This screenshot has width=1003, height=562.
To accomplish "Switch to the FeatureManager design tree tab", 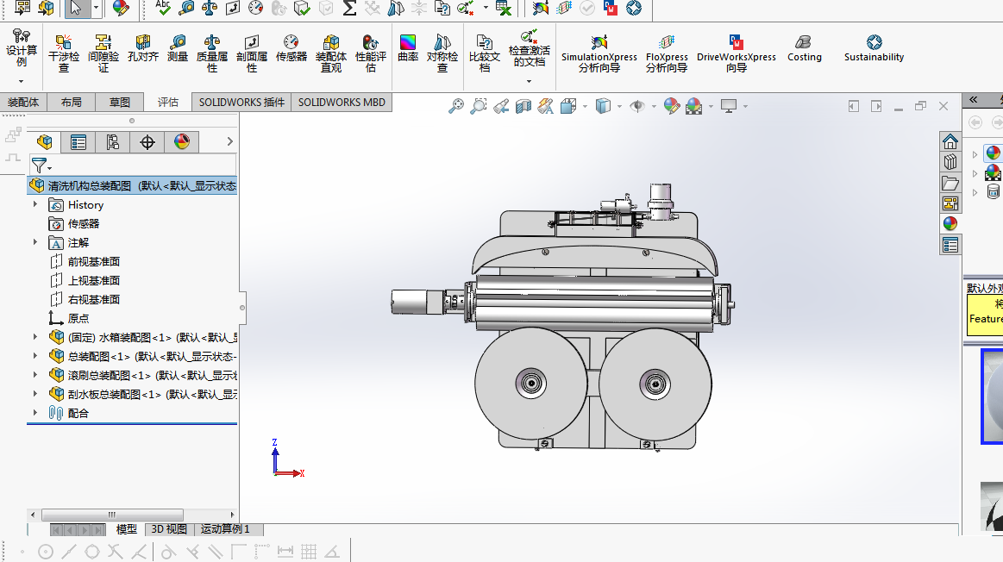I will pyautogui.click(x=45, y=142).
